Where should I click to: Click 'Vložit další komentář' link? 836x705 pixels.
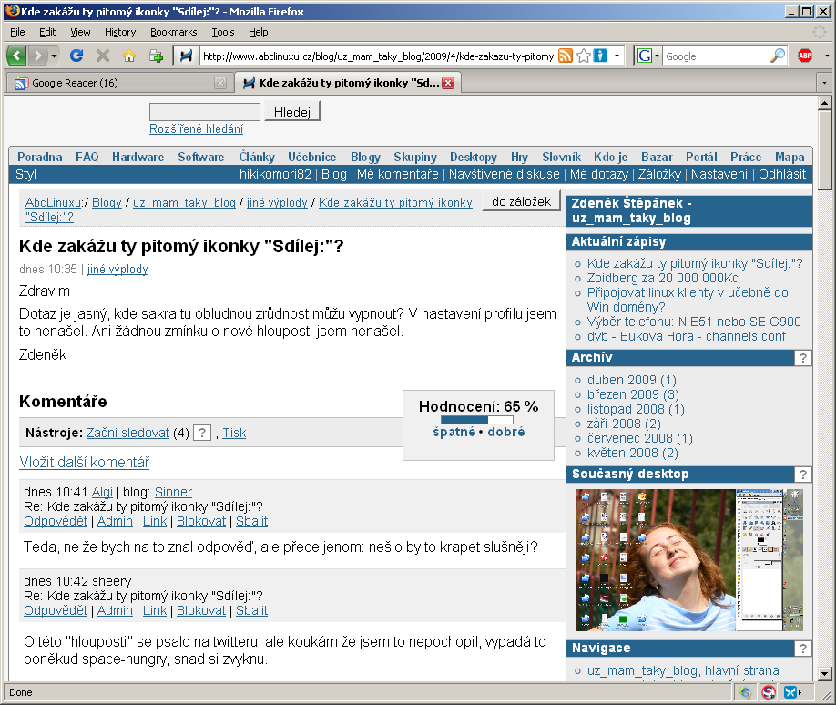point(85,463)
